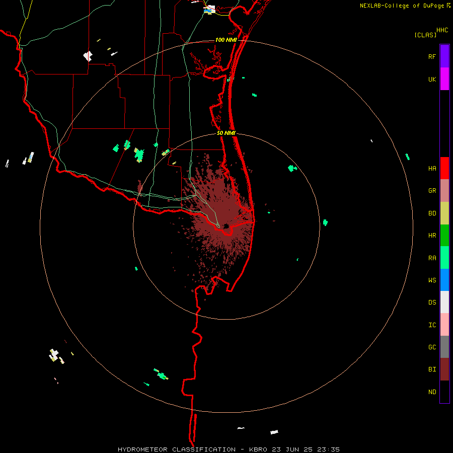Screen dimensions: 453x453
Task: Click the IC legend label
Action: [x=432, y=325]
